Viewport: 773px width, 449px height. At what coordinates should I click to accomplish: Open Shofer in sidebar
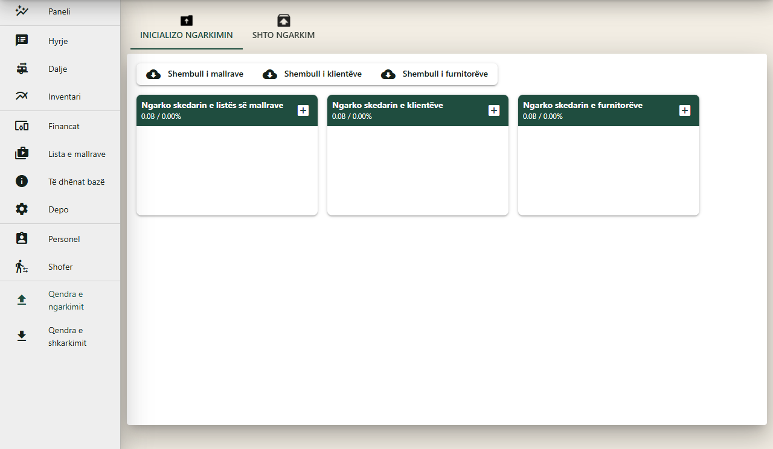[60, 266]
